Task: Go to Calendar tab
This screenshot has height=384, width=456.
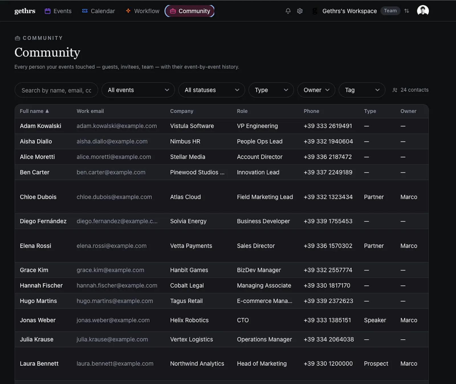Action: (x=98, y=11)
